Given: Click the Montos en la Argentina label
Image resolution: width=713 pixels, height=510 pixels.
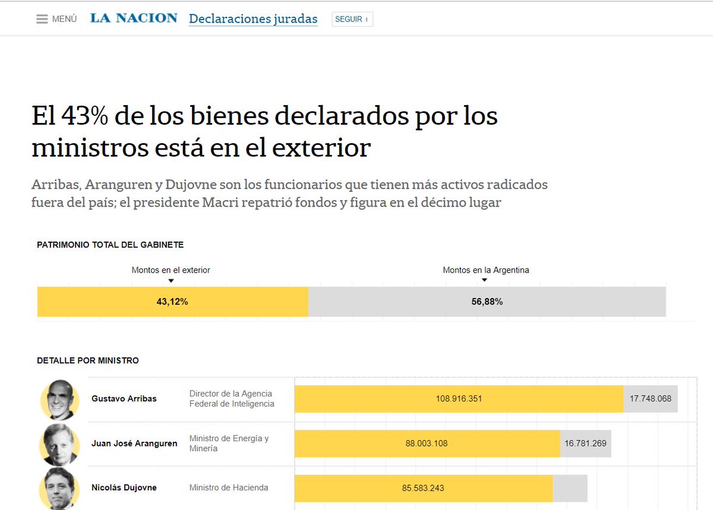Looking at the screenshot, I should pyautogui.click(x=486, y=270).
